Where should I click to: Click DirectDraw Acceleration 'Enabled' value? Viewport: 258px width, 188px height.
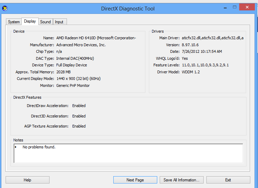coord(79,106)
